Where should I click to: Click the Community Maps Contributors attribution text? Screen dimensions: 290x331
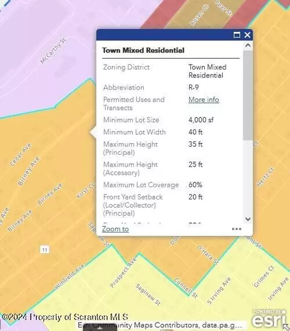click(x=159, y=325)
